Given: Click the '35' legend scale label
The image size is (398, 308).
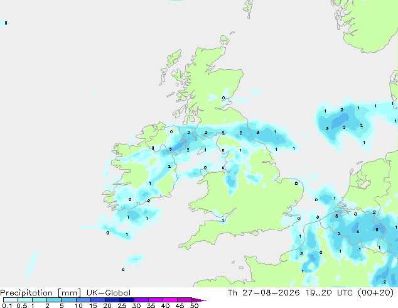Looking at the screenshot, I should pos(151,305).
